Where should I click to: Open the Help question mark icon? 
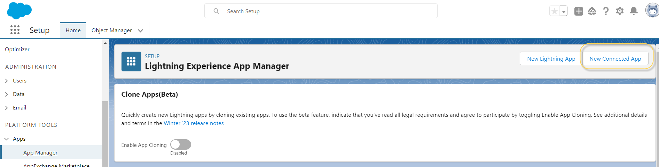tap(606, 11)
